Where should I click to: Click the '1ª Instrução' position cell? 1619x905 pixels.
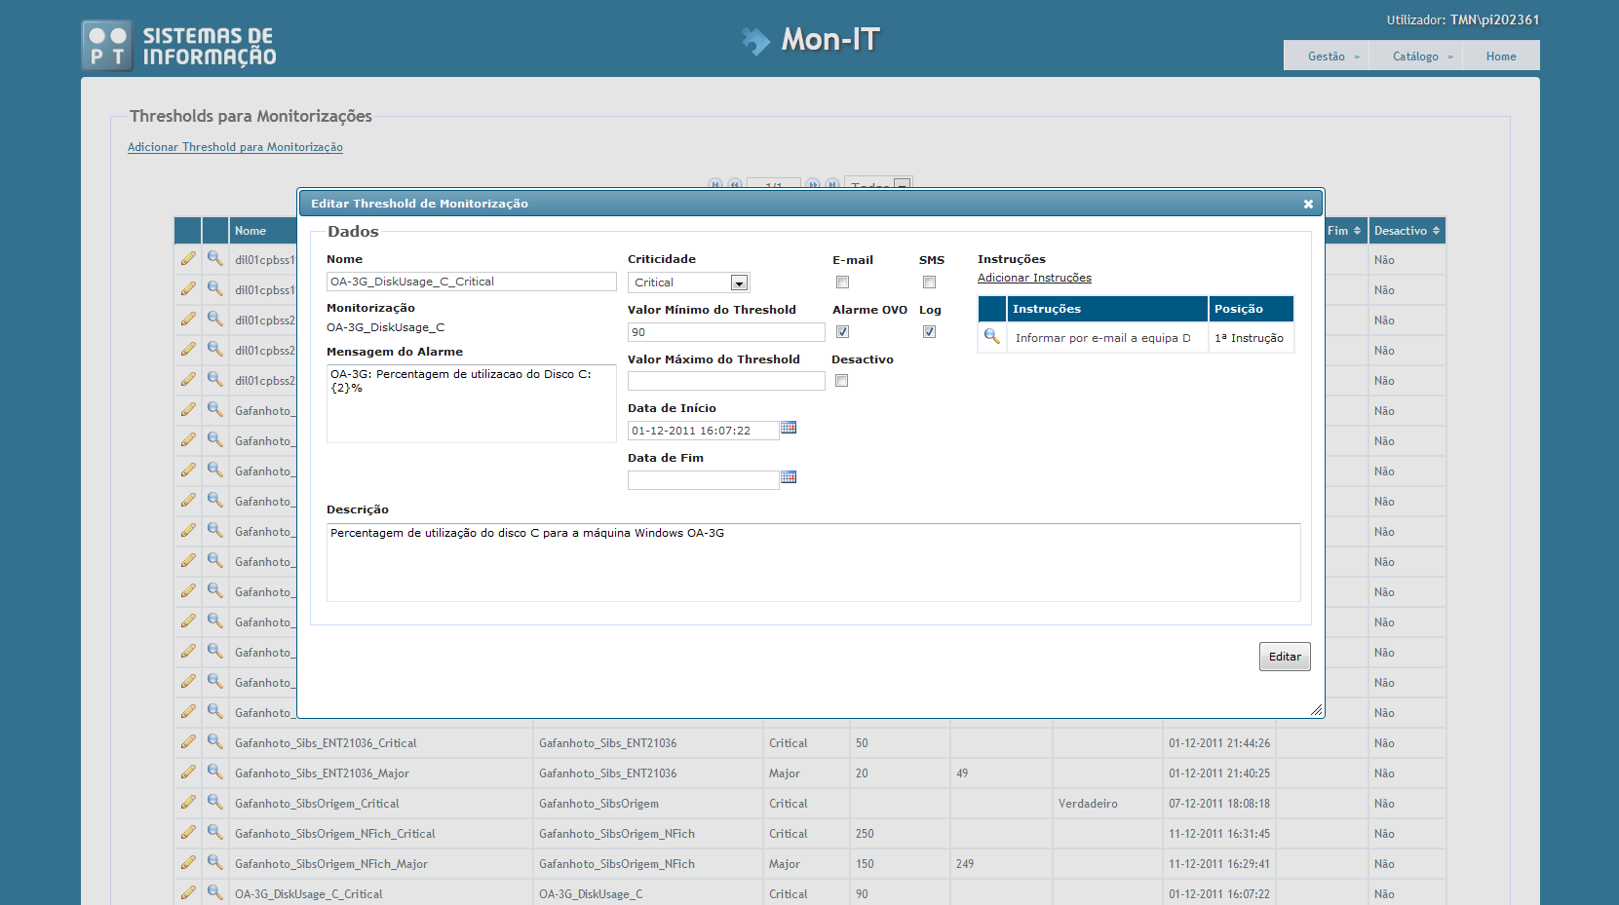(x=1250, y=338)
